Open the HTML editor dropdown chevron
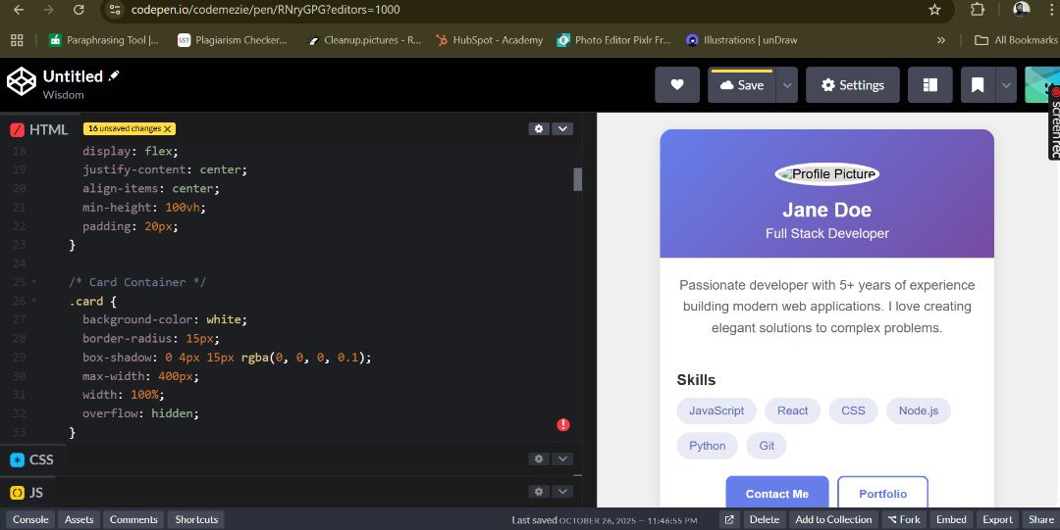Image resolution: width=1060 pixels, height=530 pixels. click(x=562, y=128)
